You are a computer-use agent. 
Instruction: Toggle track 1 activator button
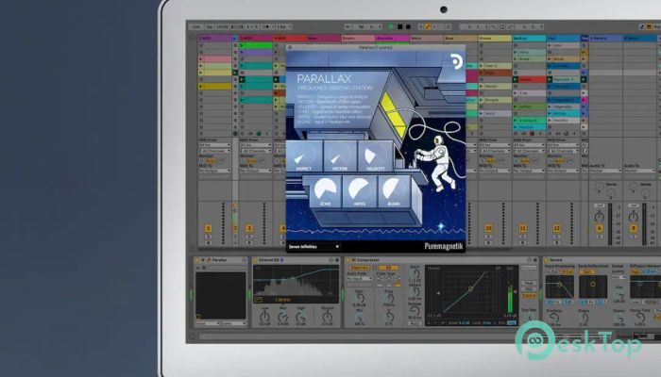pos(208,228)
